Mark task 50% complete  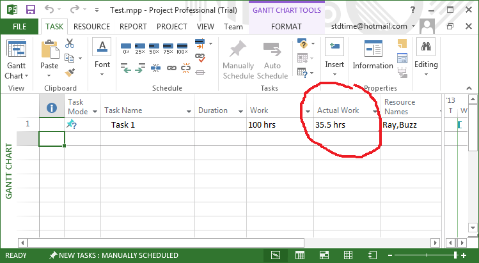154,48
